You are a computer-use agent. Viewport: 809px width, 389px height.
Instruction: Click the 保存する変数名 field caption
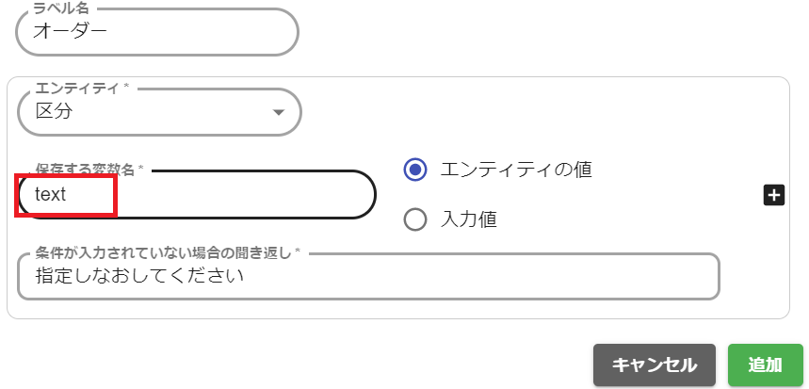(89, 169)
